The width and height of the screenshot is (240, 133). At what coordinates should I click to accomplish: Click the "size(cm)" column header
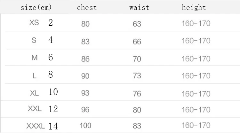(x=36, y=7)
